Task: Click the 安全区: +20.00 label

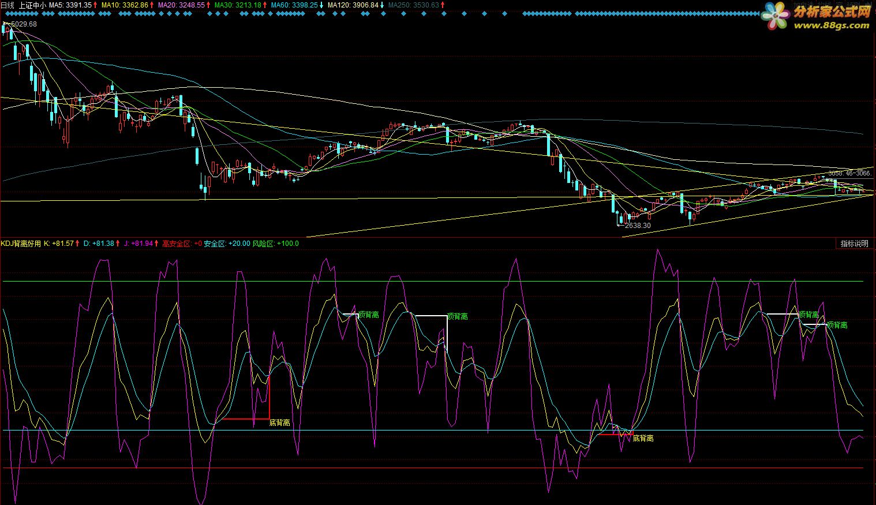Action: tap(227, 244)
